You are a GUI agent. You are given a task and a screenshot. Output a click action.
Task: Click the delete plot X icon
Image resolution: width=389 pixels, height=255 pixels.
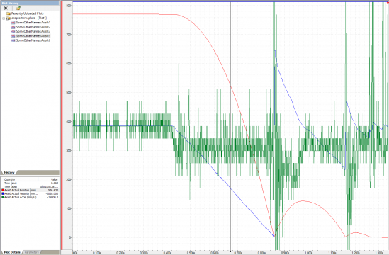click(x=6, y=8)
